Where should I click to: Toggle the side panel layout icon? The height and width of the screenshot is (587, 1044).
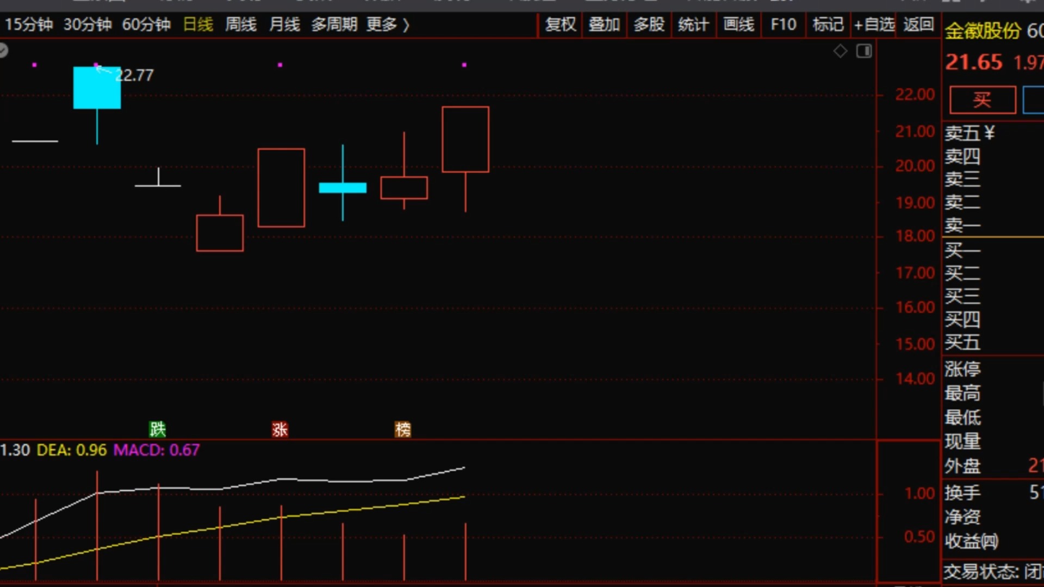(864, 52)
